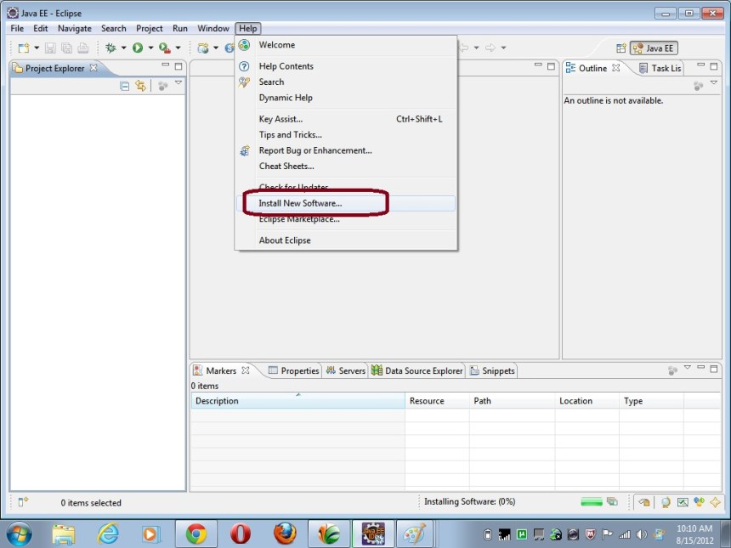This screenshot has height=548, width=731.
Task: Collapse All in Project Explorer
Action: [x=124, y=85]
